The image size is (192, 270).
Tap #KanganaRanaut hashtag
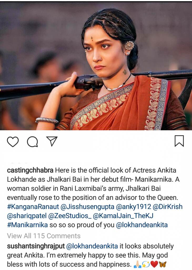(x=33, y=207)
